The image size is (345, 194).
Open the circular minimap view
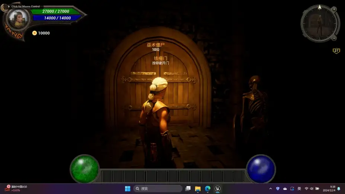click(319, 24)
